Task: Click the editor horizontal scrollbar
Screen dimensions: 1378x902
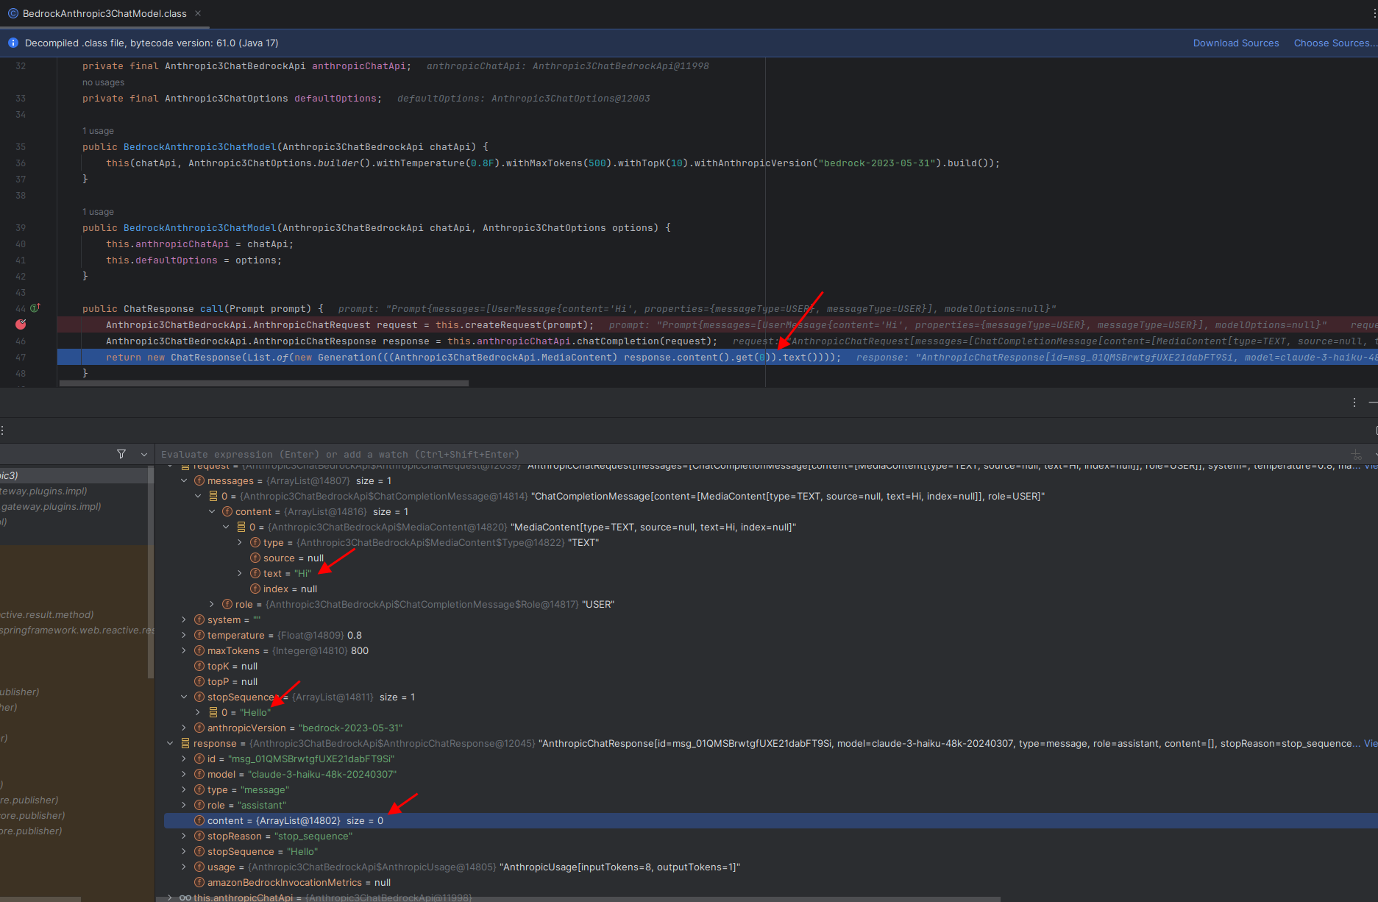Action: [x=263, y=383]
